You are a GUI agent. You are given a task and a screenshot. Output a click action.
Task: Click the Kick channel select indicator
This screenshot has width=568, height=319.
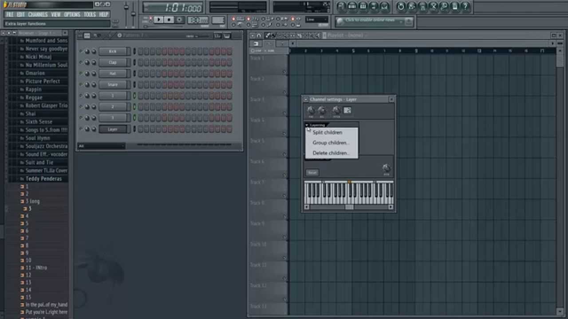tap(134, 51)
